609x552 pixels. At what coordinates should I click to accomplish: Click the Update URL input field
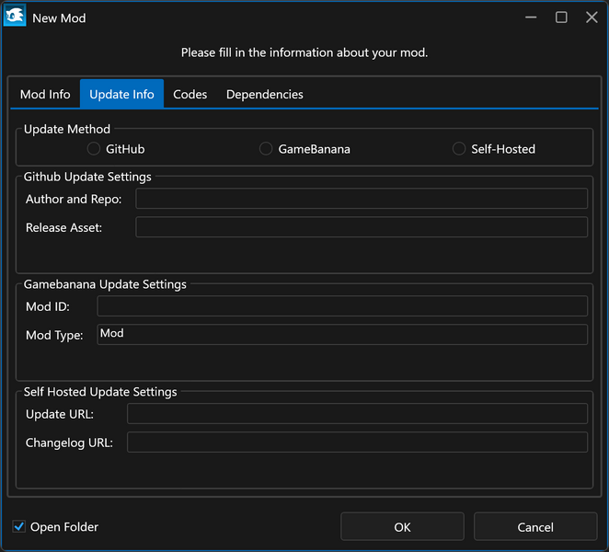tap(357, 414)
